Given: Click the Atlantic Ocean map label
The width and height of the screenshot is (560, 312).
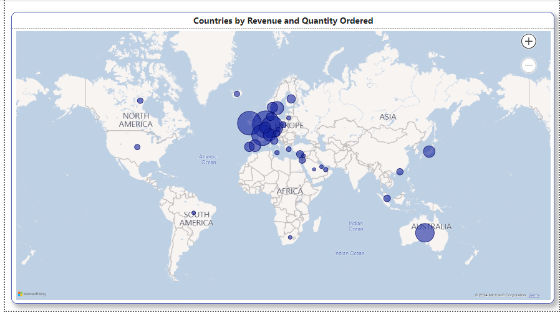Looking at the screenshot, I should pos(208,159).
